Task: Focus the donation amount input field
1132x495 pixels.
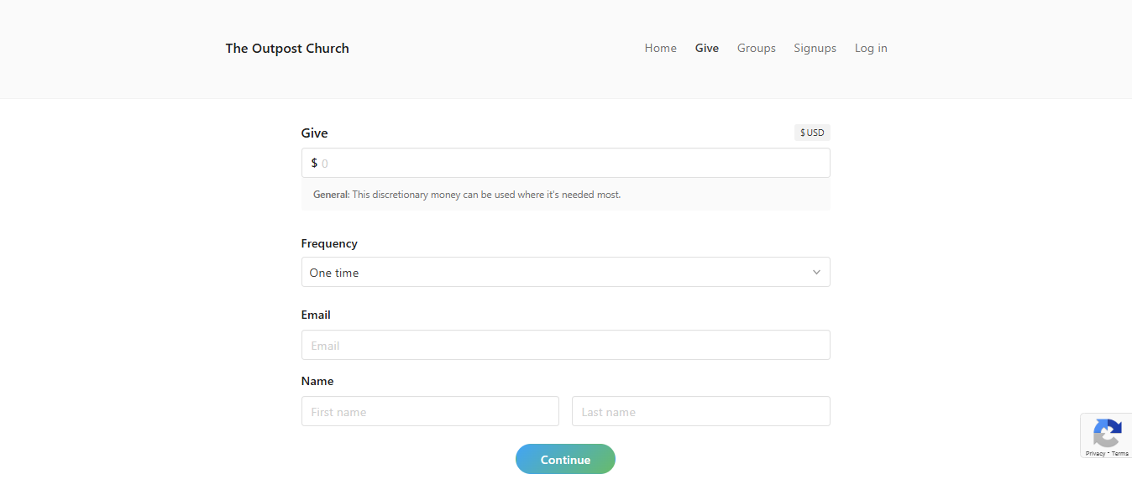Action: click(x=571, y=164)
